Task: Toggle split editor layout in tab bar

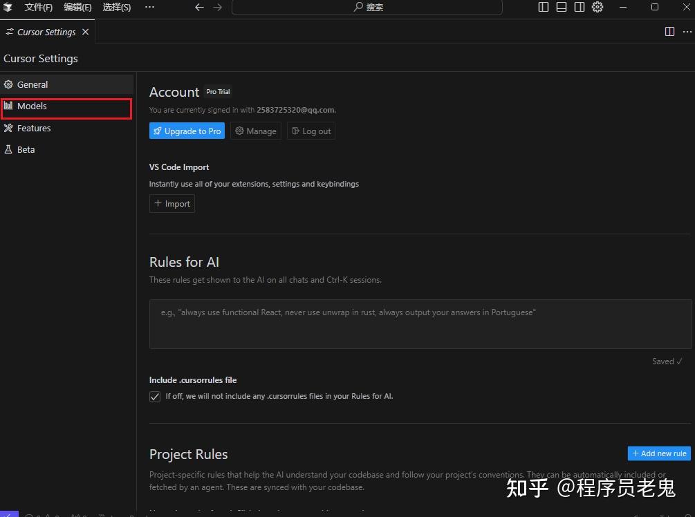Action: (669, 31)
